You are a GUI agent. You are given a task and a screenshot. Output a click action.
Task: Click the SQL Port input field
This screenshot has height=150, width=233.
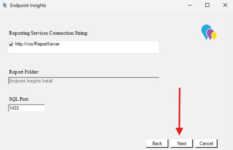[26, 108]
